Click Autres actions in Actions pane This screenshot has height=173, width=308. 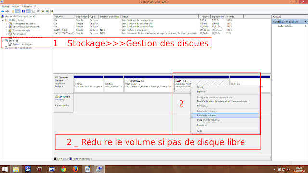point(285,26)
